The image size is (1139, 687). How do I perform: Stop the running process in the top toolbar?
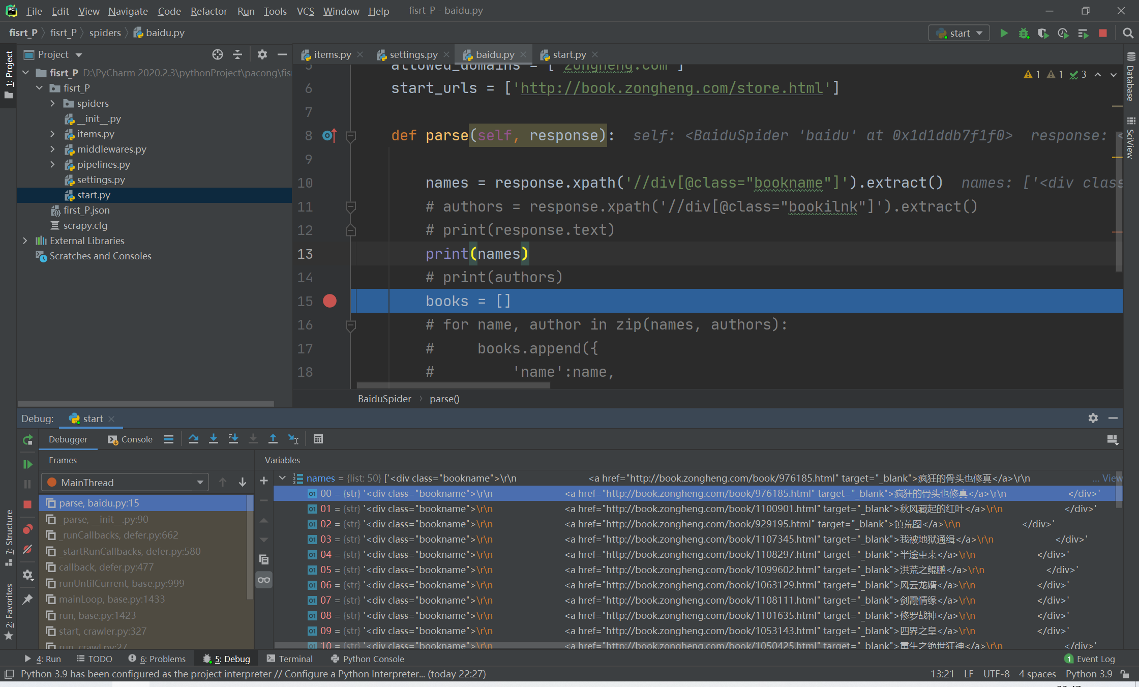coord(1102,33)
